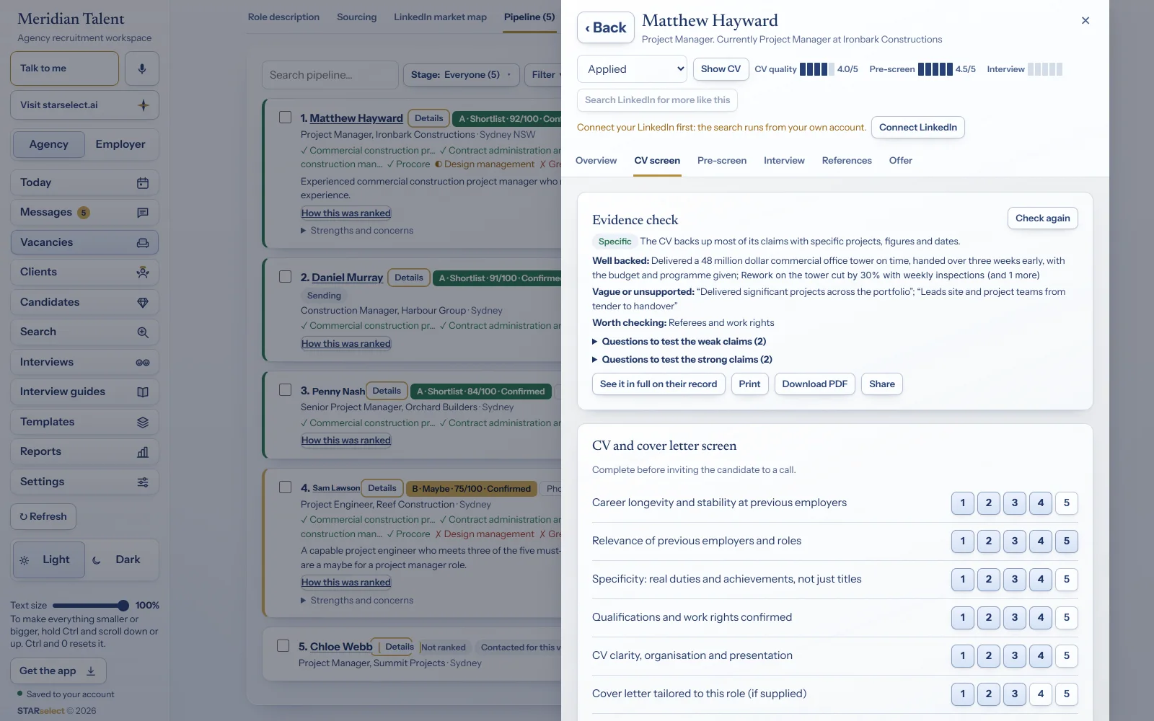Image resolution: width=1154 pixels, height=721 pixels.
Task: Expand Matthew Hayward's Strengths and concerns
Action: point(357,231)
